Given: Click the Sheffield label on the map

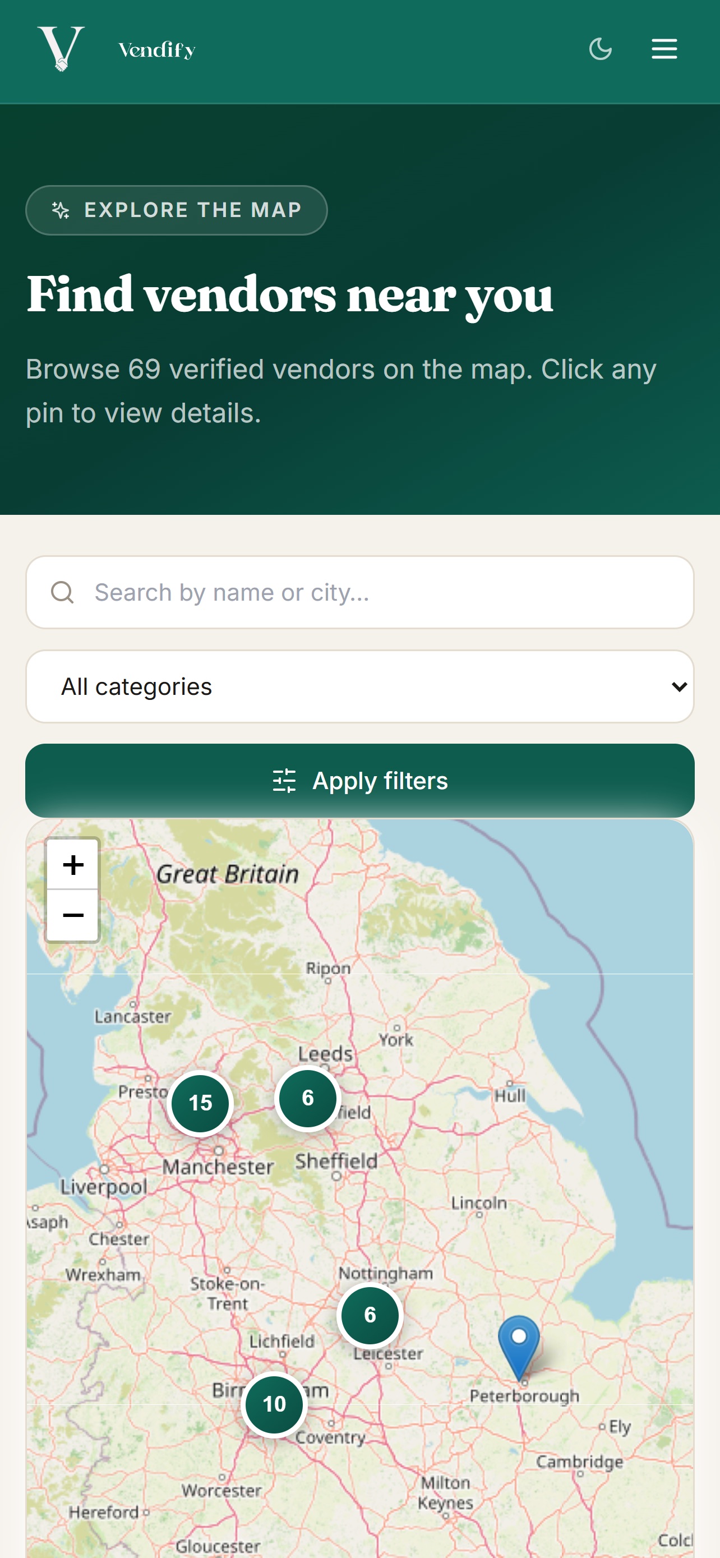Looking at the screenshot, I should click(336, 1160).
